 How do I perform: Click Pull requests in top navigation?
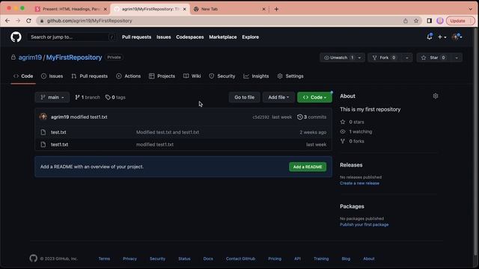pyautogui.click(x=136, y=37)
